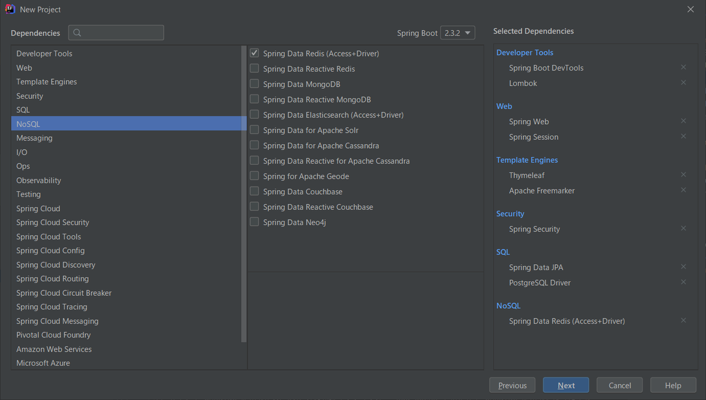Viewport: 706px width, 400px height.
Task: Choose Spring Cloud Routing category
Action: (x=126, y=279)
